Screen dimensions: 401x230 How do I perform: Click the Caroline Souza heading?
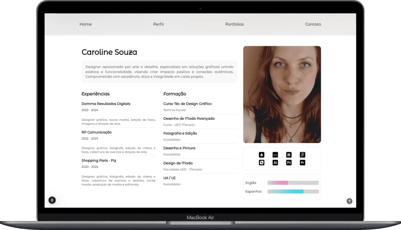point(109,52)
